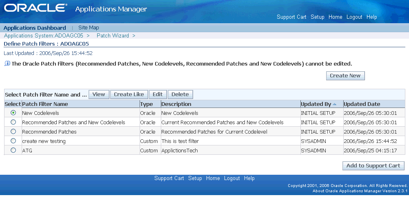The height and width of the screenshot is (200, 409).
Task: Open Setup in the top header
Action: [318, 17]
